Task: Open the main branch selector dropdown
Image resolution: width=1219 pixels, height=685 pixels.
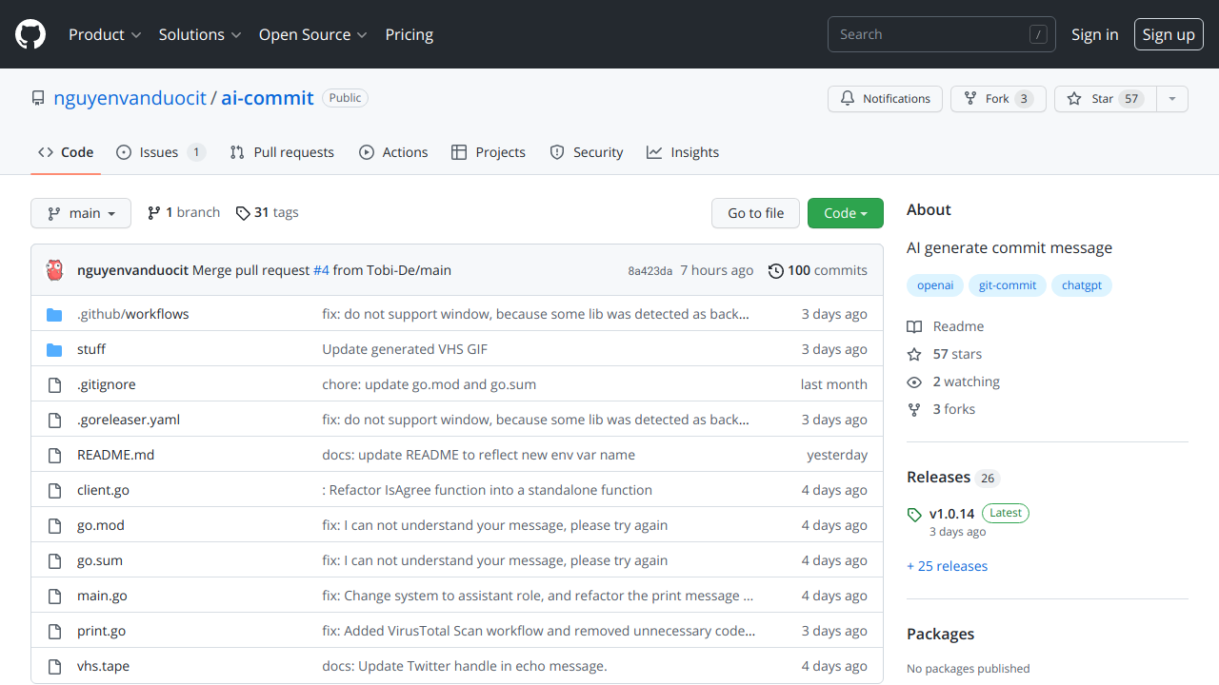Action: (81, 213)
